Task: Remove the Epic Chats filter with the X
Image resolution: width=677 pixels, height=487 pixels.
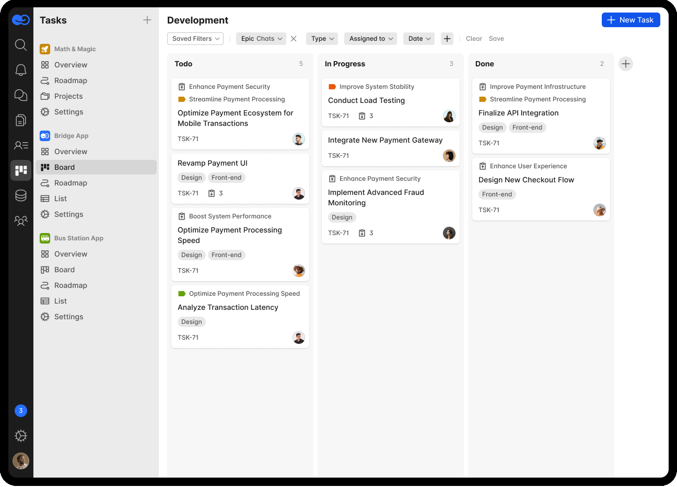Action: (293, 38)
